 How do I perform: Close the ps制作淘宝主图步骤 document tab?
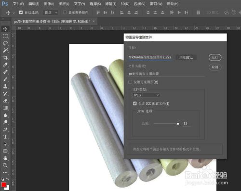(94, 21)
